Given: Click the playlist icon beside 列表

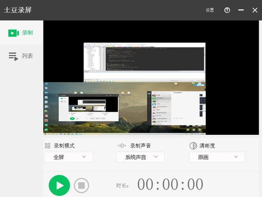Looking at the screenshot, I should (x=13, y=56).
